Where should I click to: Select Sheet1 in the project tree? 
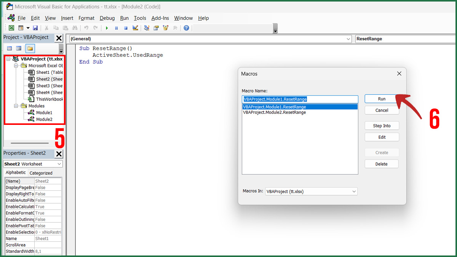click(x=50, y=72)
